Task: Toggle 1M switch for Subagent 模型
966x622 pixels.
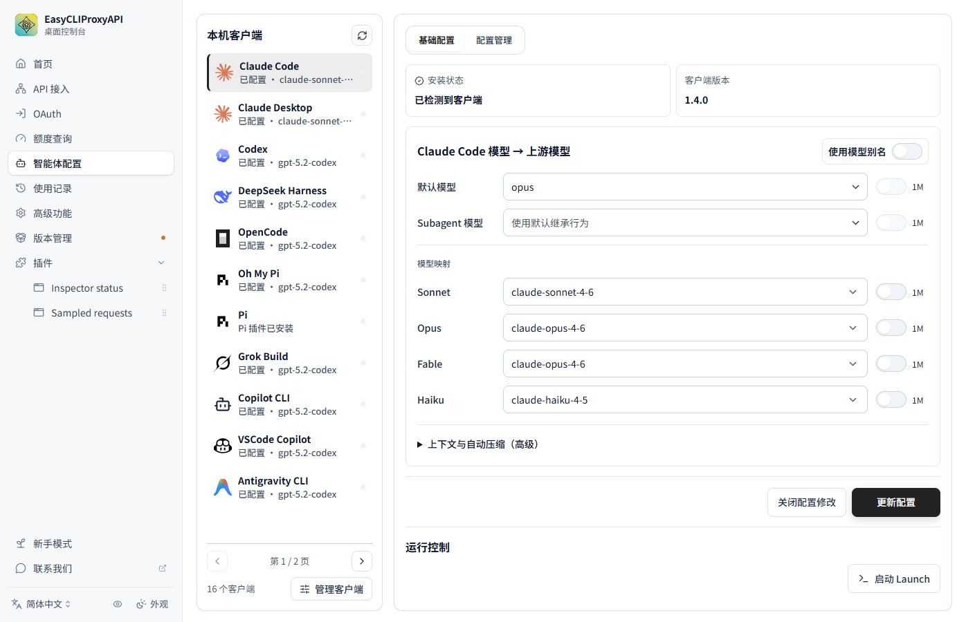Action: [891, 223]
